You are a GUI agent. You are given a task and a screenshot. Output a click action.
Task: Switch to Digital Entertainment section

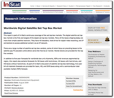tap(20, 12)
